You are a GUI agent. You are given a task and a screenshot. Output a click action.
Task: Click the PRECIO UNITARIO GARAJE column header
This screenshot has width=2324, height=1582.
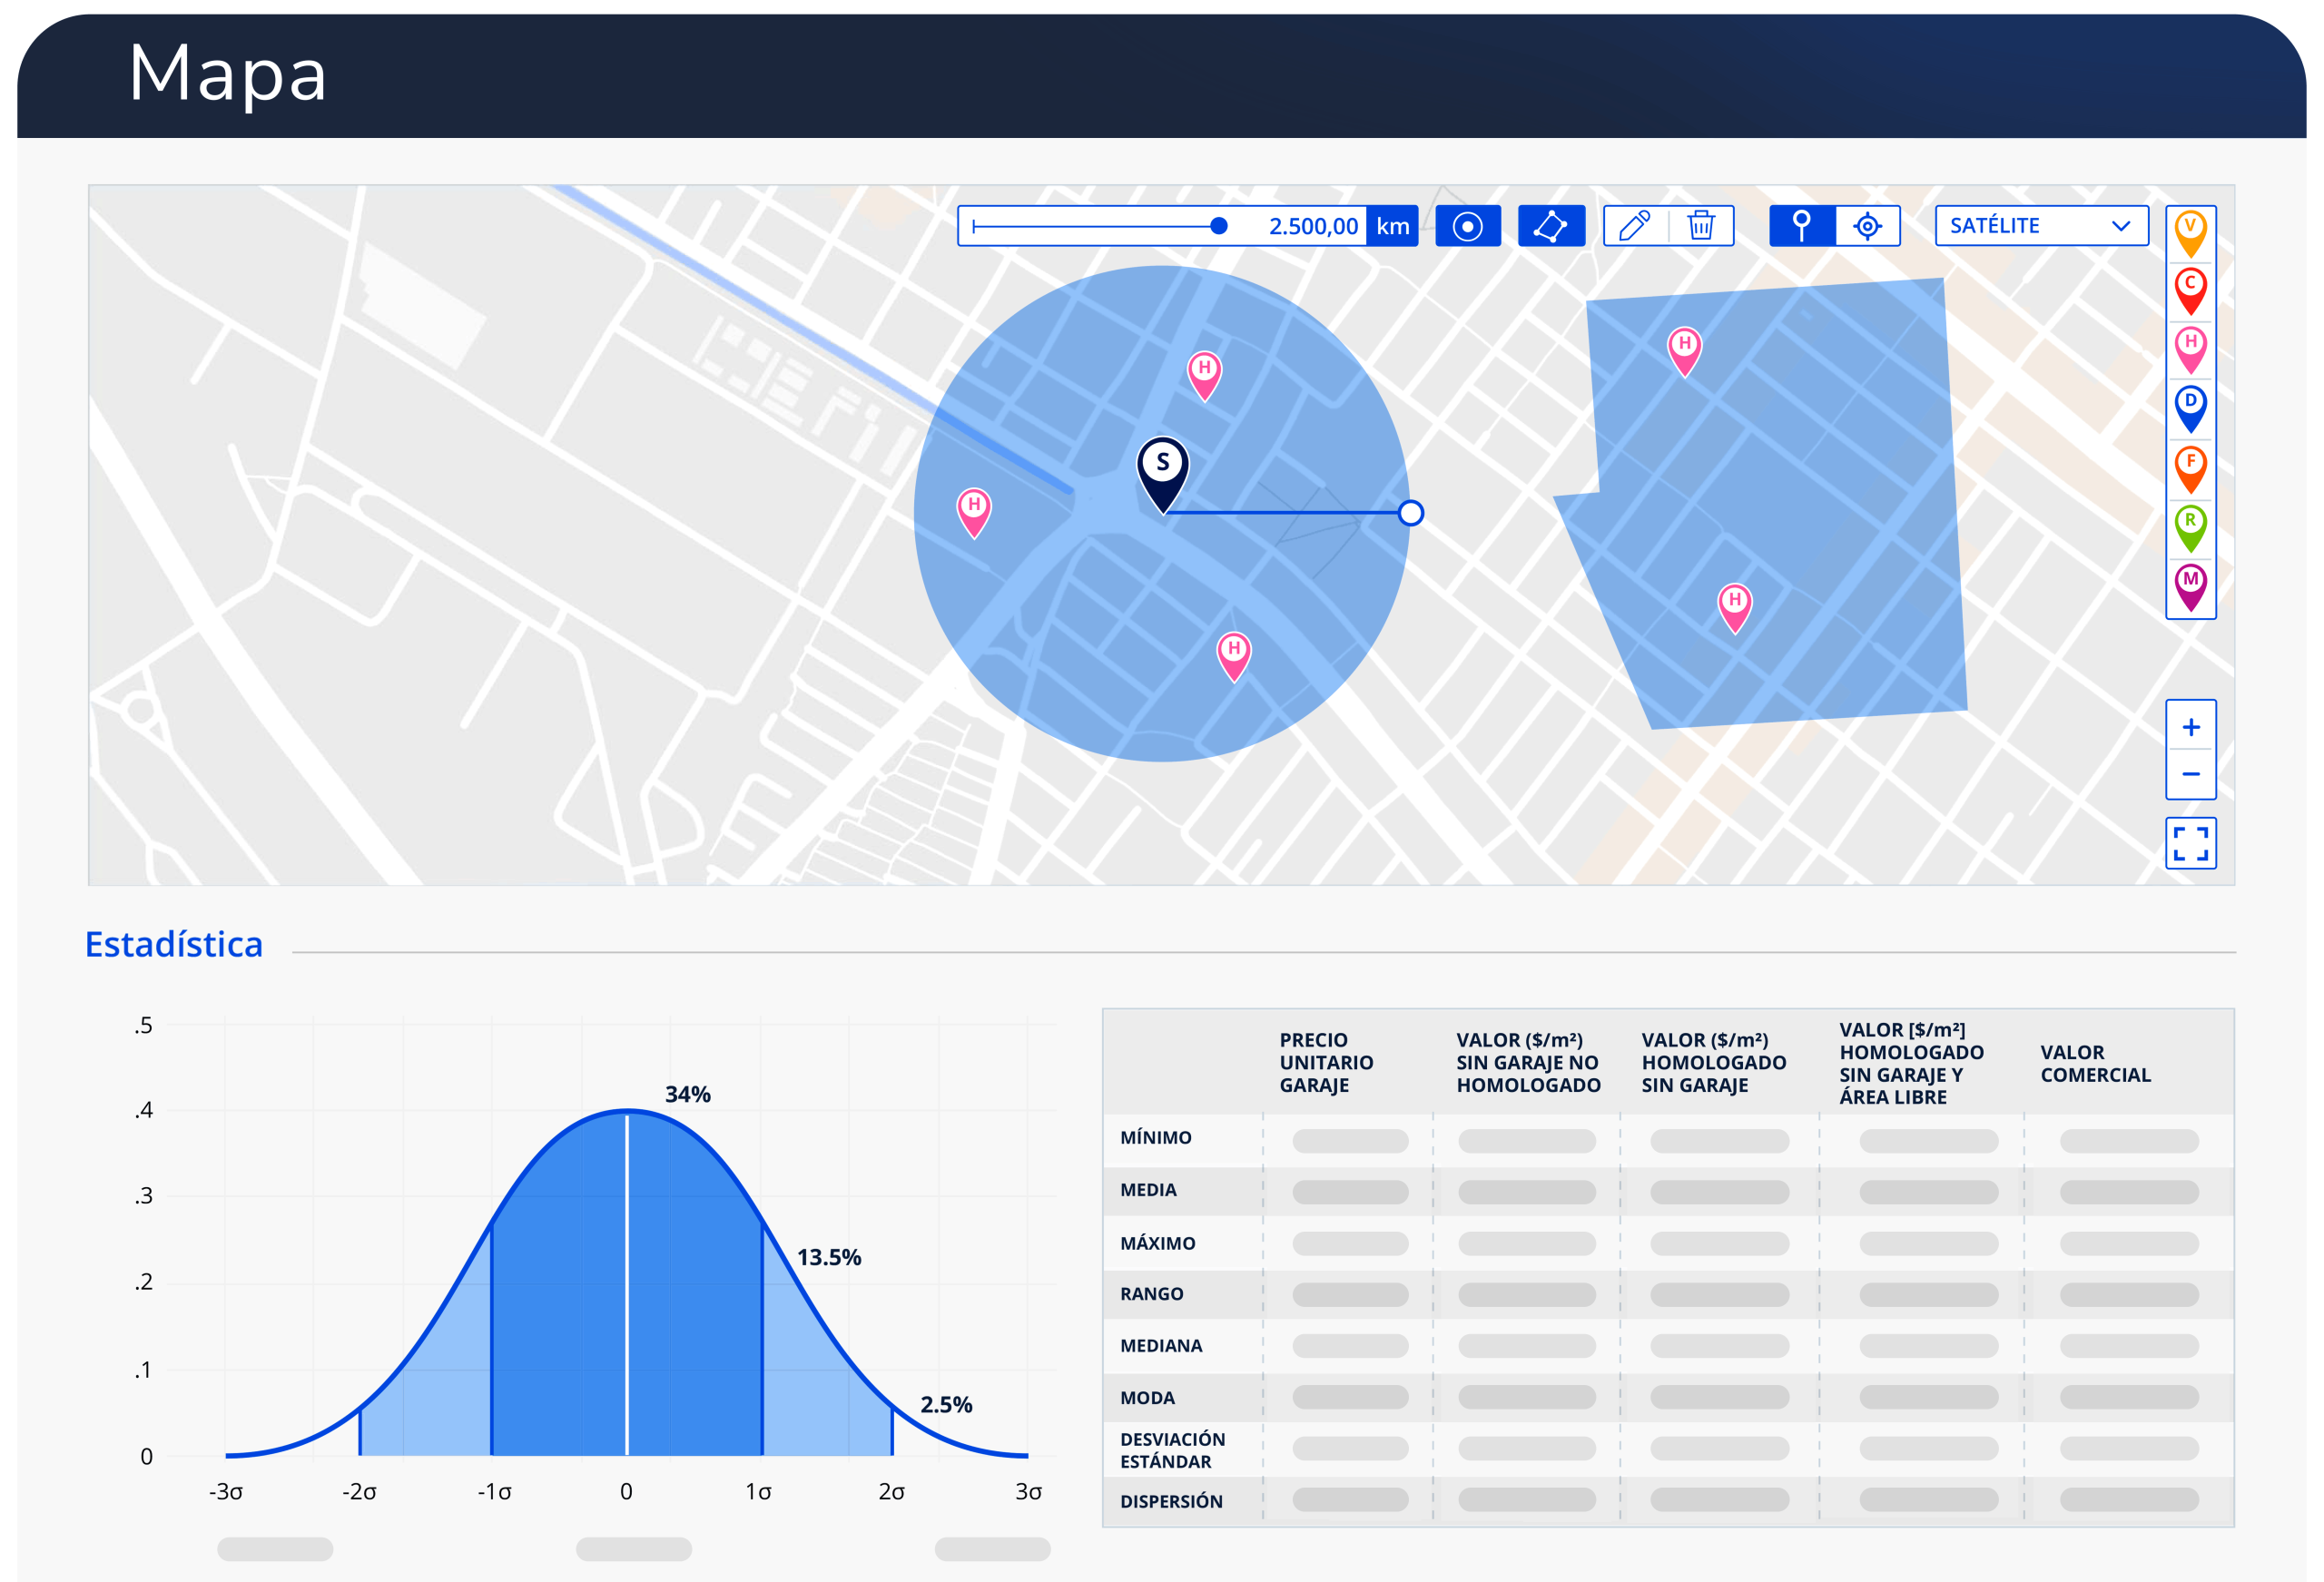click(x=1326, y=1062)
